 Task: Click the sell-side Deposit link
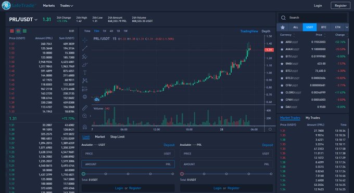pos(268,145)
